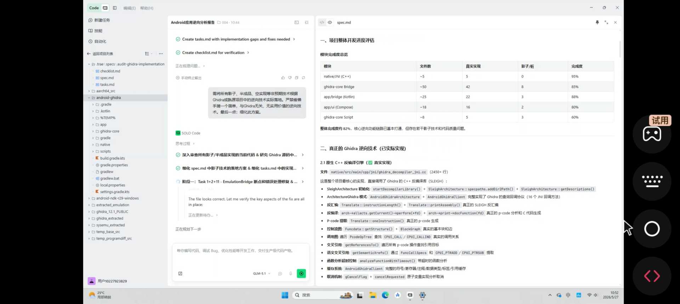680x304 pixels.
Task: Start a new task with 新建任务
Action: pos(100,20)
